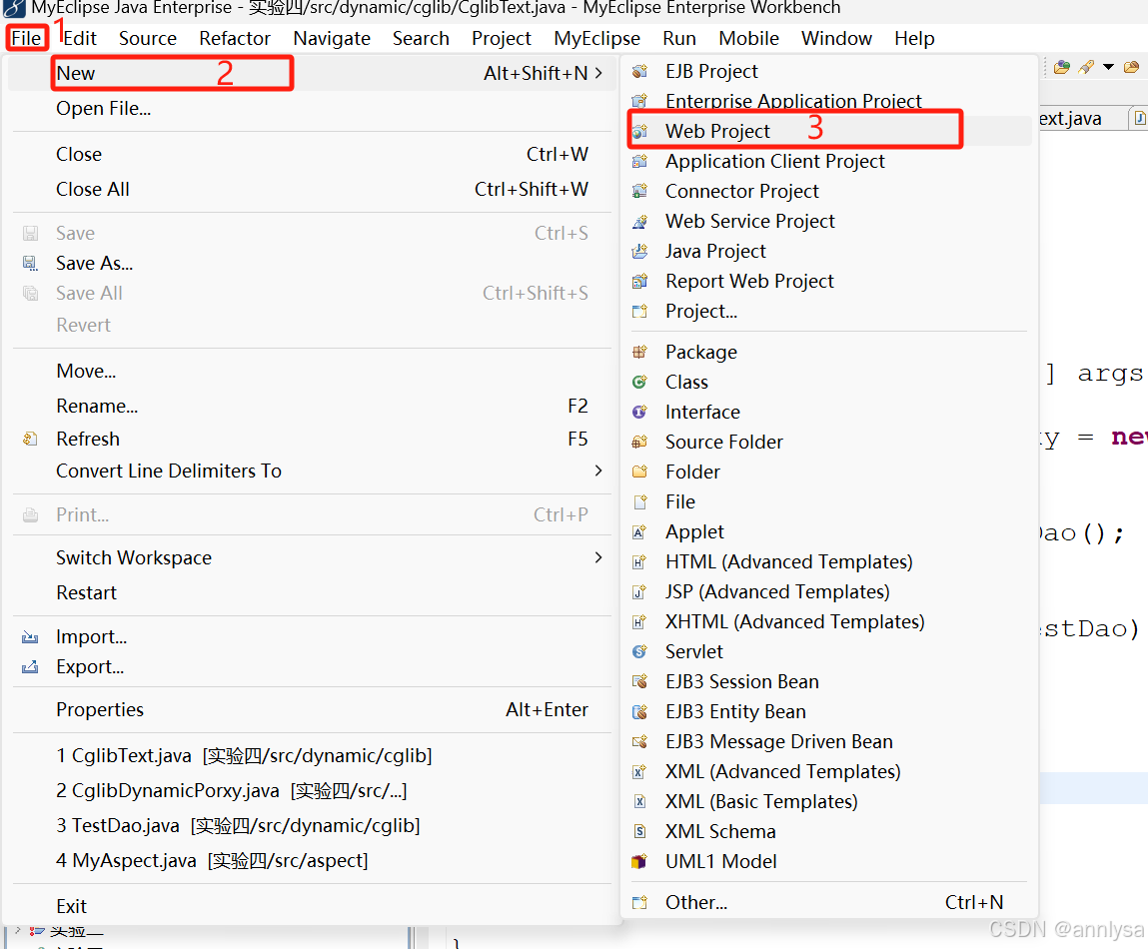The width and height of the screenshot is (1148, 949).
Task: Click the green Class icon
Action: [x=639, y=382]
